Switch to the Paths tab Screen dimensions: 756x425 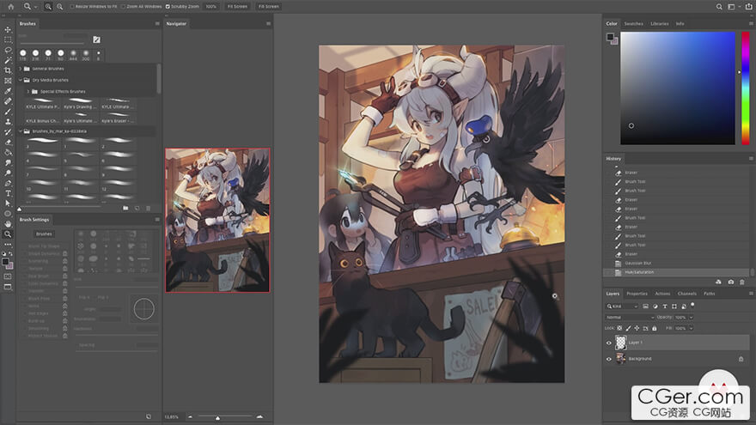click(x=710, y=294)
